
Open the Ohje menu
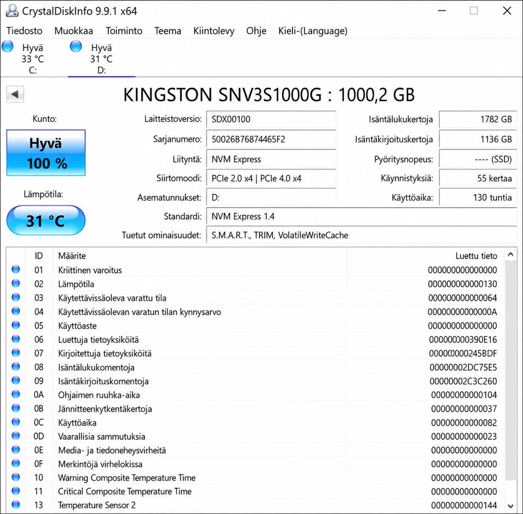(256, 31)
